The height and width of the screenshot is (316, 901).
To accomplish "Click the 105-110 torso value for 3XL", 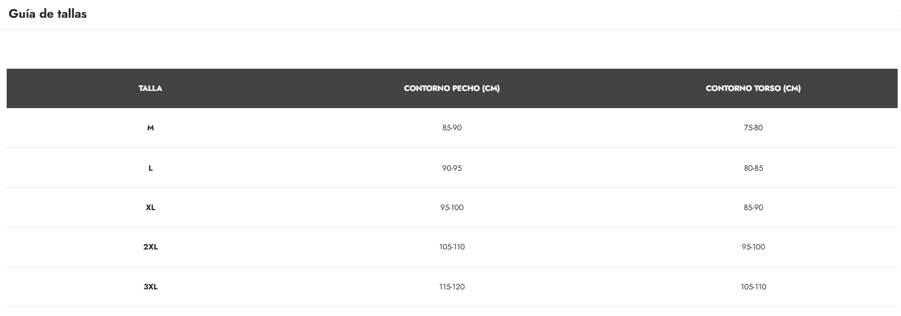I will 753,287.
